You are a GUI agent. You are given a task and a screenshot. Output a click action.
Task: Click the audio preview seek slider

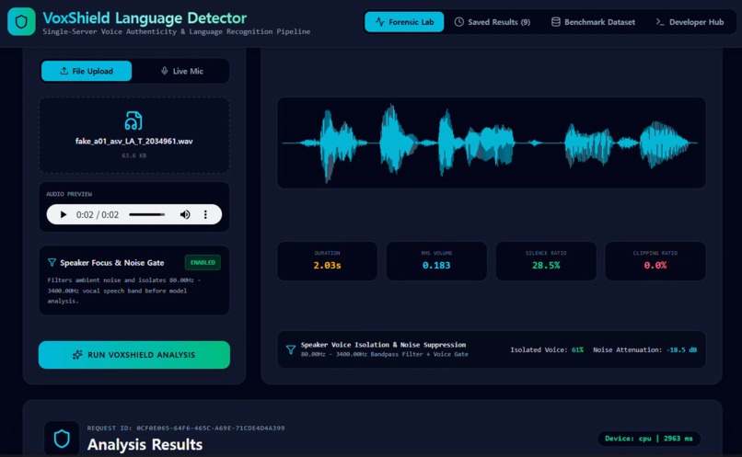147,214
